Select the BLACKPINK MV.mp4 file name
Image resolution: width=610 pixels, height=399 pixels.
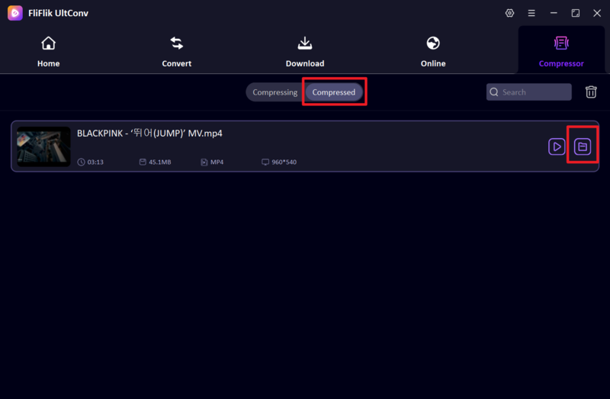149,134
